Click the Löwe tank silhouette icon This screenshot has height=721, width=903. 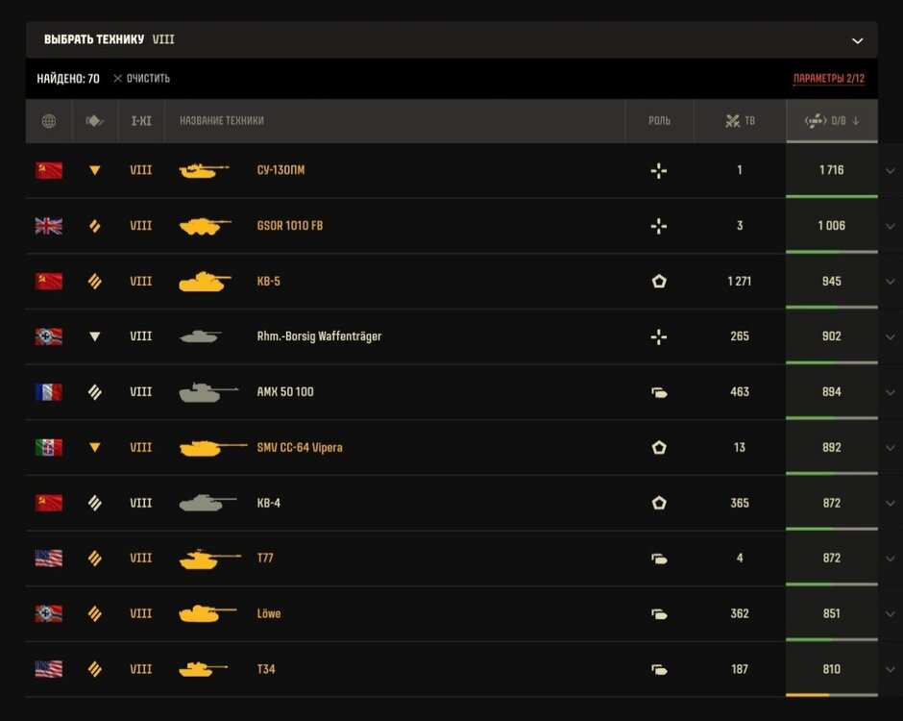click(207, 613)
